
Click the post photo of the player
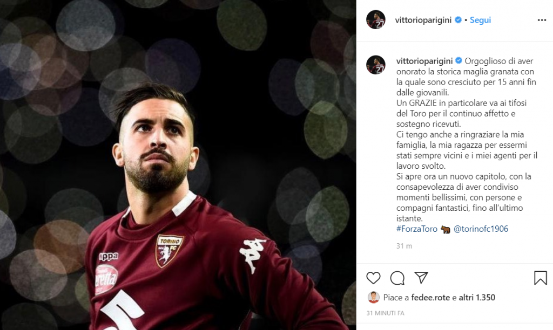(178, 165)
